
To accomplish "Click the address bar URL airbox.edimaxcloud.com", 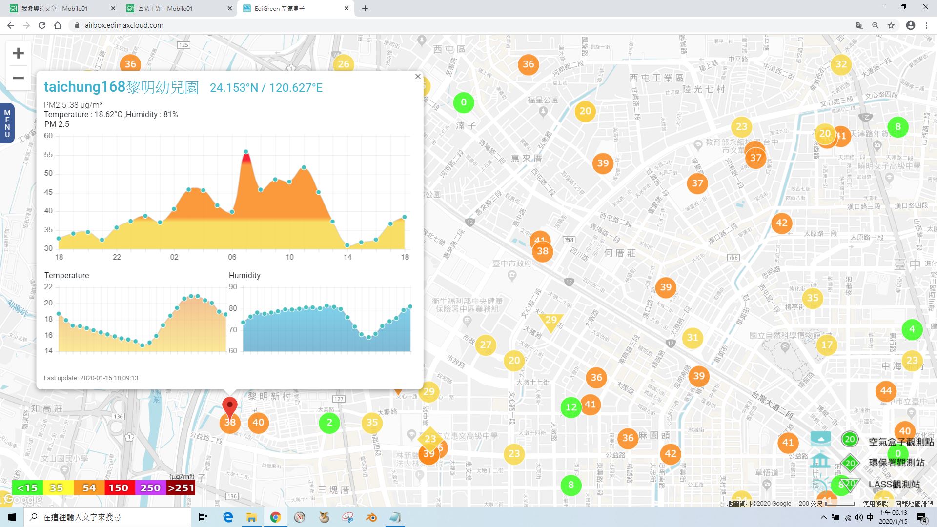I will (x=124, y=25).
